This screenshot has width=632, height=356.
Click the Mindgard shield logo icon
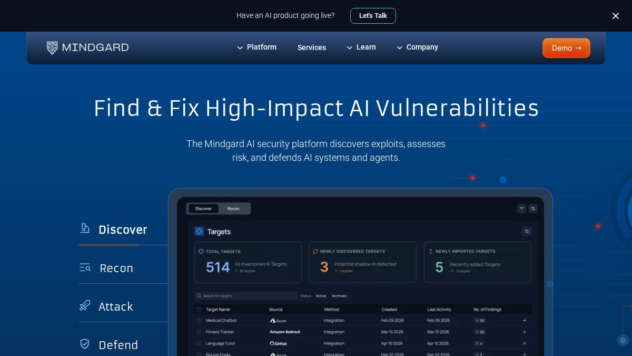click(52, 47)
